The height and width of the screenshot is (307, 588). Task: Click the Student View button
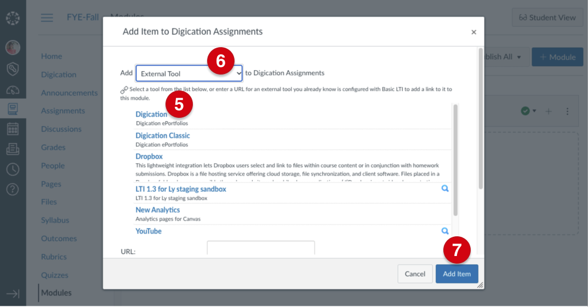(547, 18)
